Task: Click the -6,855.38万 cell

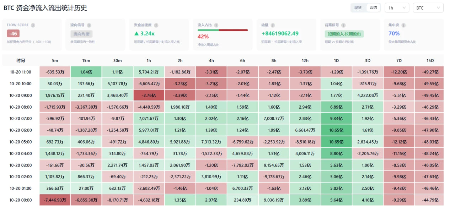Action: [86, 200]
